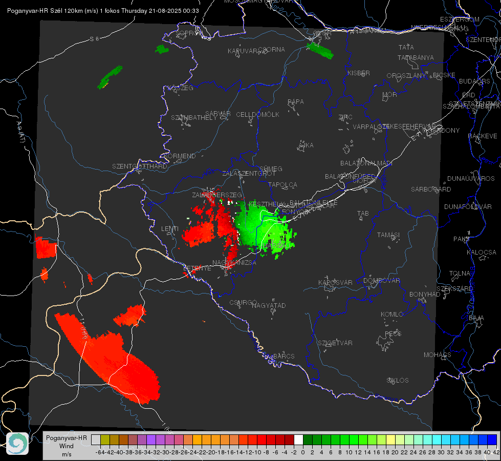Image resolution: width=501 pixels, height=461 pixels.
Task: Click the DUNAFÖLDVÁR label
Action: pos(468,206)
